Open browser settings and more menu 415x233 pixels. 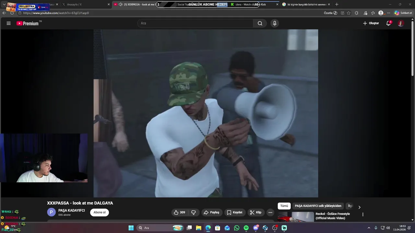(x=388, y=13)
